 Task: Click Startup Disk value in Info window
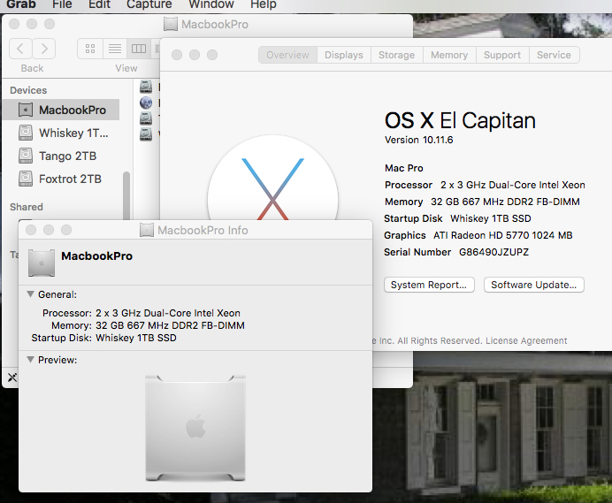pyautogui.click(x=136, y=338)
